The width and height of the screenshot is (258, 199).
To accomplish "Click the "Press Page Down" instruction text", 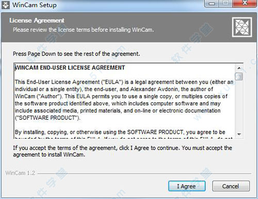I will coord(76,54).
